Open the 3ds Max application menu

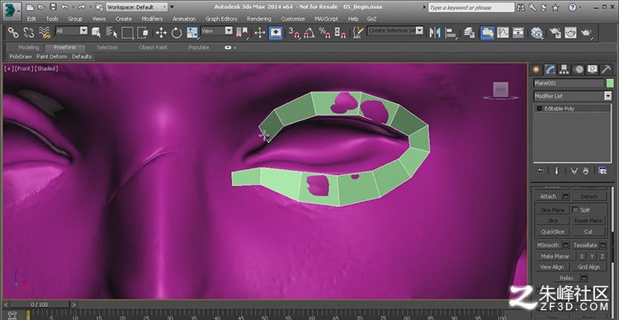(x=12, y=11)
